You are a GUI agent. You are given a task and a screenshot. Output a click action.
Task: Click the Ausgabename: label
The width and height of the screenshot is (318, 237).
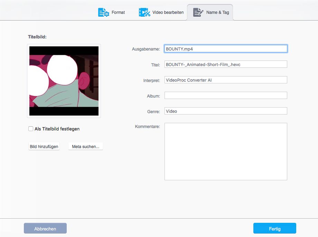tap(146, 49)
